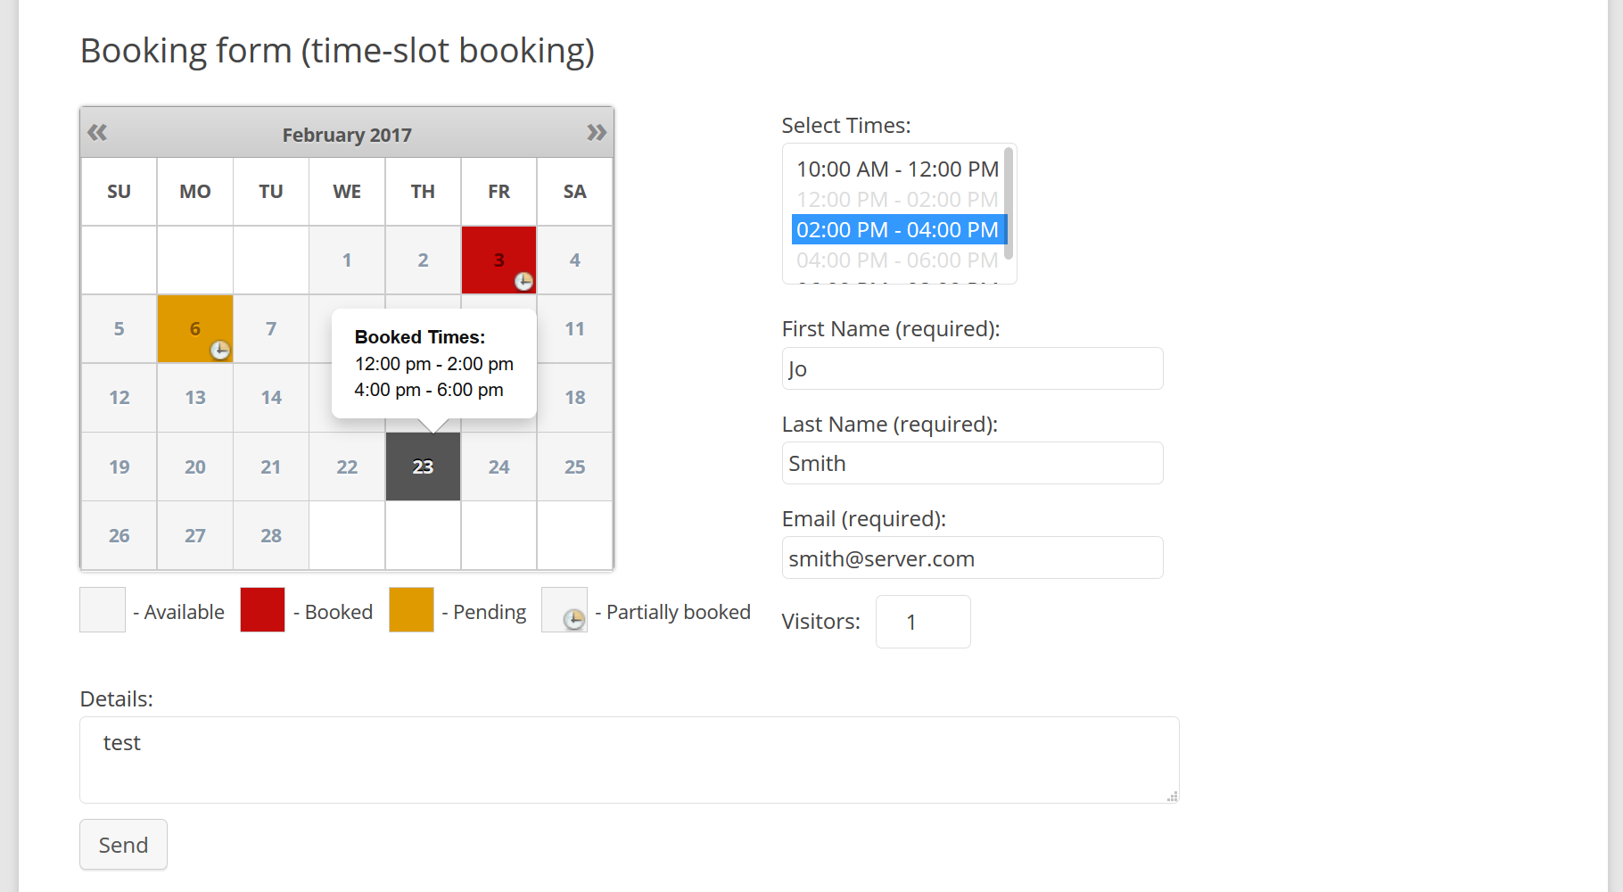
Task: Click the orange Pending legend swatch
Action: (411, 609)
